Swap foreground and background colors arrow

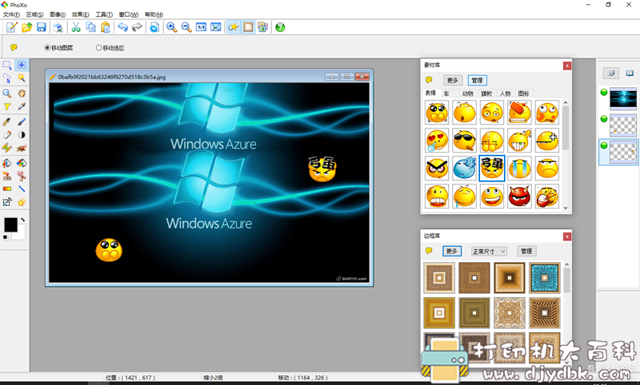[x=23, y=220]
